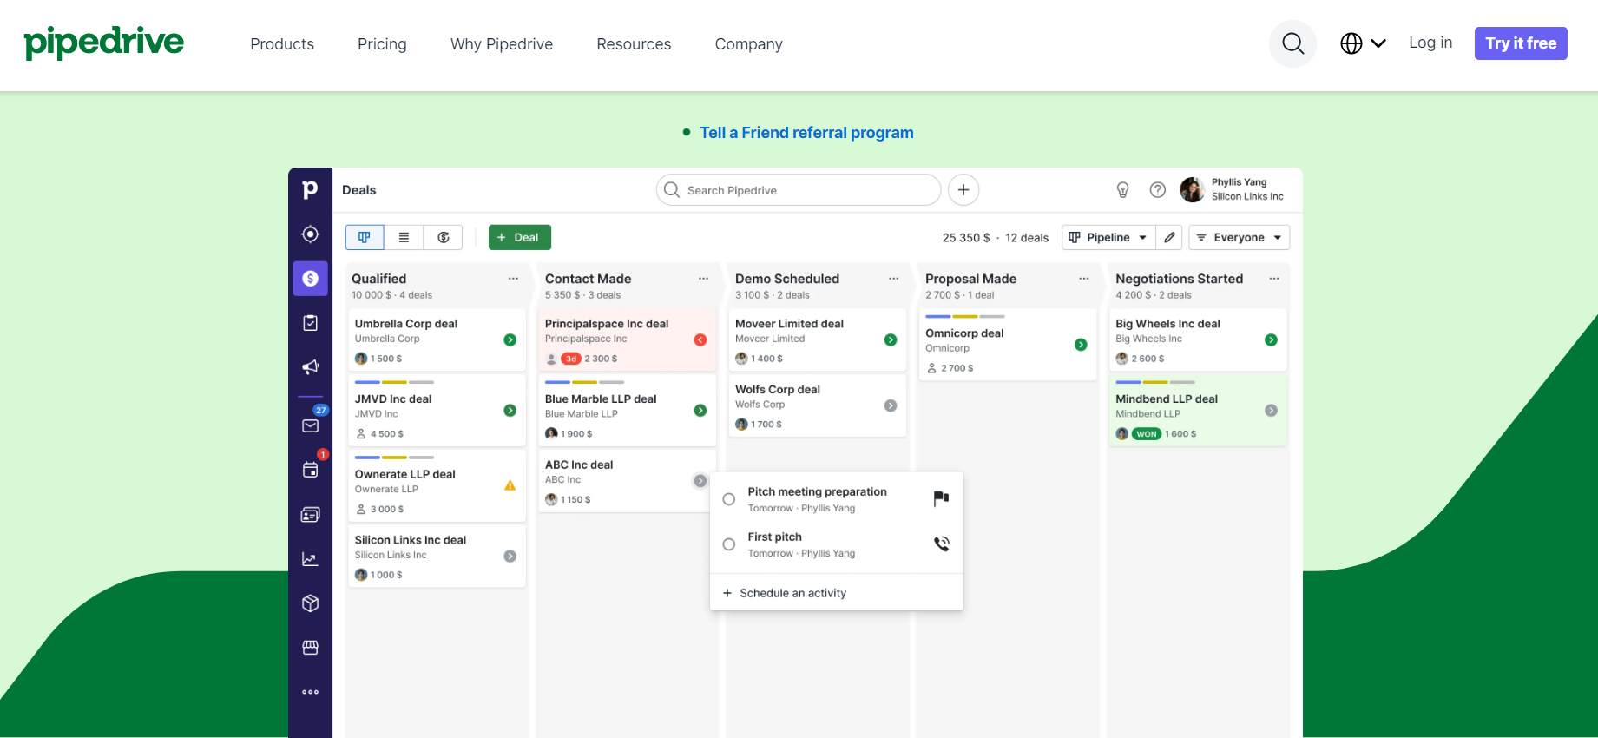Open the Mail inbox icon in sidebar
Viewport: 1598px width, 738px height.
[310, 425]
